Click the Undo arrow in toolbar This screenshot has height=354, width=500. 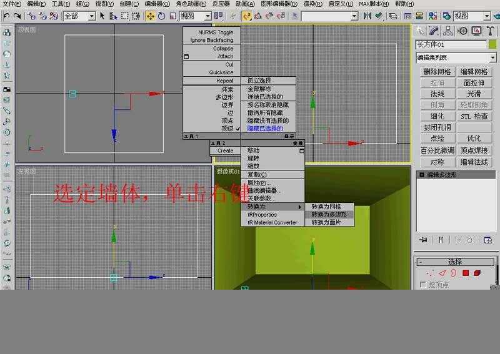tap(6, 16)
